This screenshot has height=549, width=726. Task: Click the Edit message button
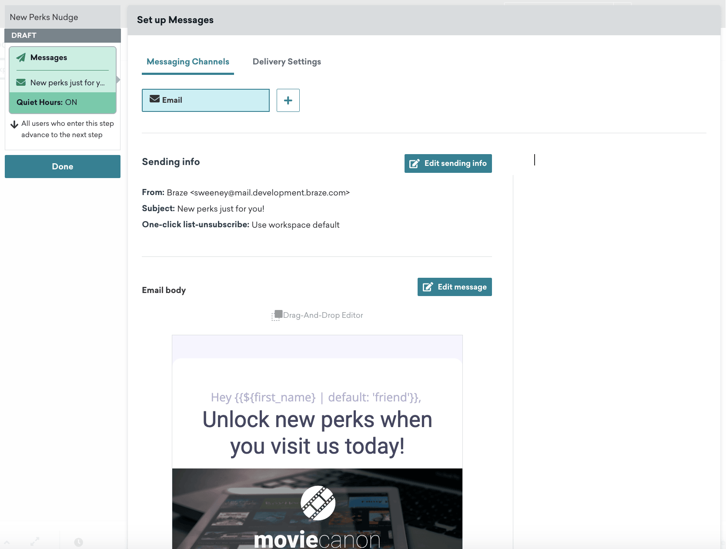click(x=455, y=287)
